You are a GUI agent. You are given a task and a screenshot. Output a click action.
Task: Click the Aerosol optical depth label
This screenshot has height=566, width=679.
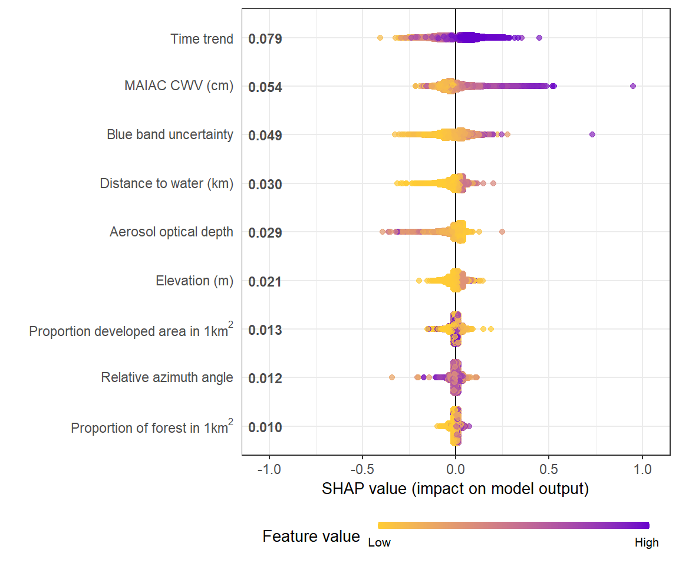pos(172,232)
